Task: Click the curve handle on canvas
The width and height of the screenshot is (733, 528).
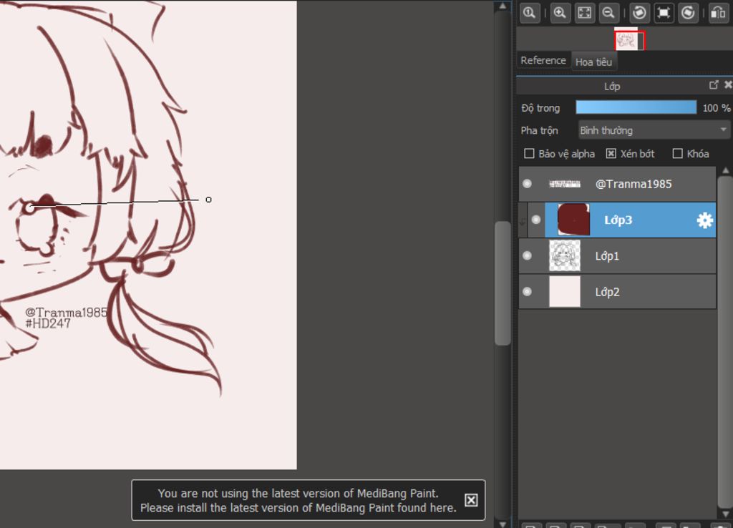Action: point(208,200)
